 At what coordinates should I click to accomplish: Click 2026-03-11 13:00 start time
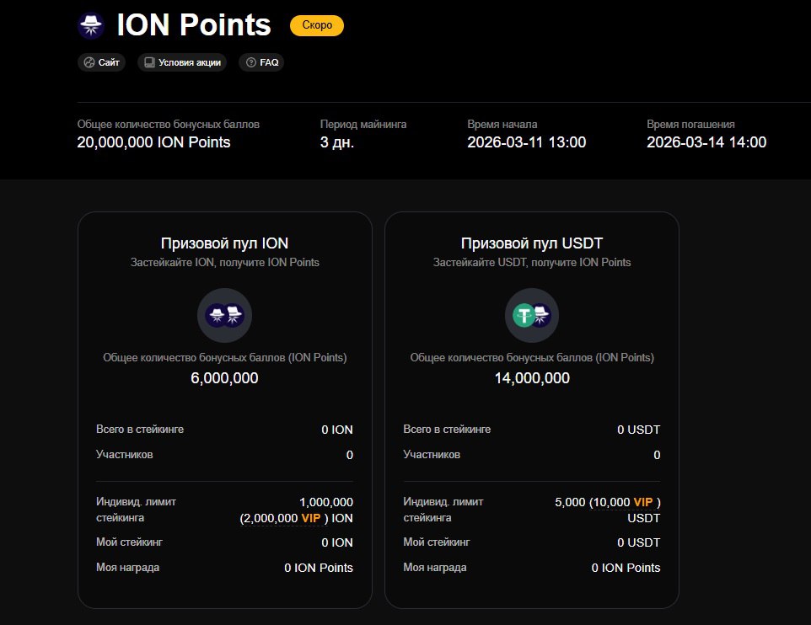click(x=527, y=142)
